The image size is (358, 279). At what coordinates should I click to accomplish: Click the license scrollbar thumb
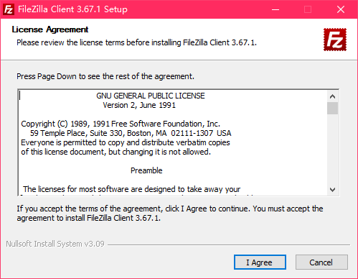pyautogui.click(x=332, y=109)
